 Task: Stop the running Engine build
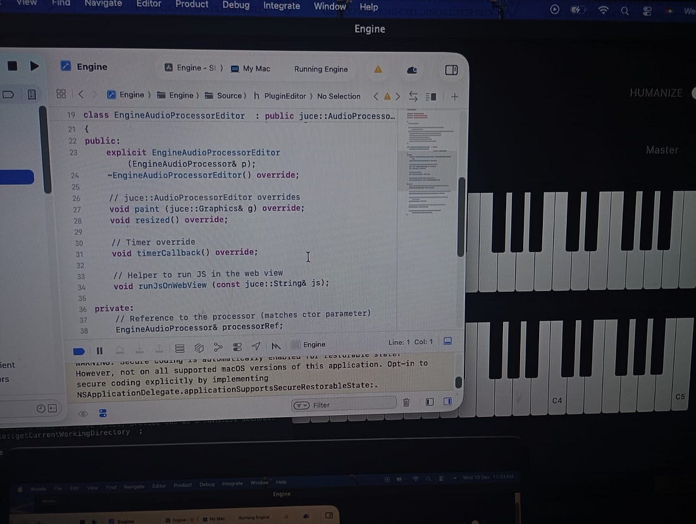[13, 66]
